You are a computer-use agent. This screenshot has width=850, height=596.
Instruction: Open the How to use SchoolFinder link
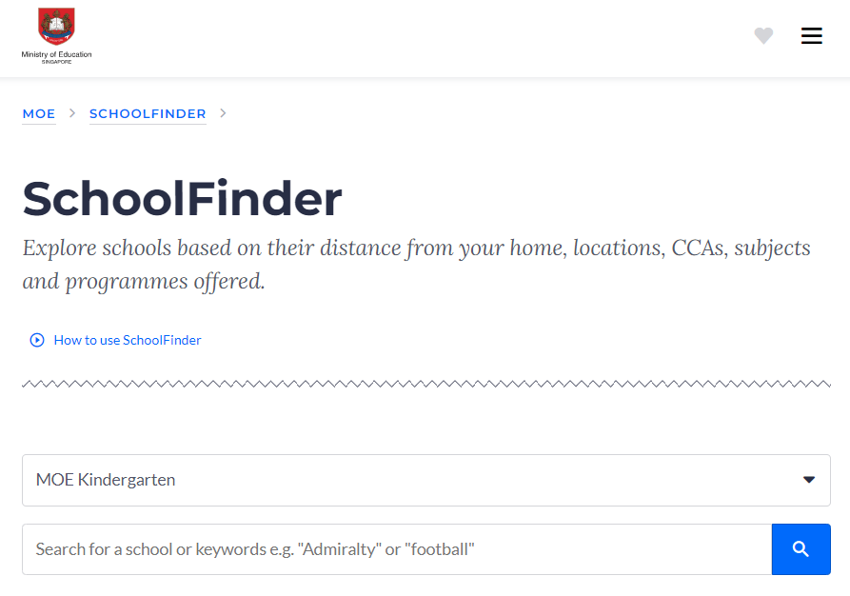pyautogui.click(x=128, y=340)
